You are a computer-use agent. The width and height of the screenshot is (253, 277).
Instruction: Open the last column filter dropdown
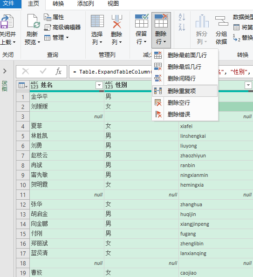[248, 85]
